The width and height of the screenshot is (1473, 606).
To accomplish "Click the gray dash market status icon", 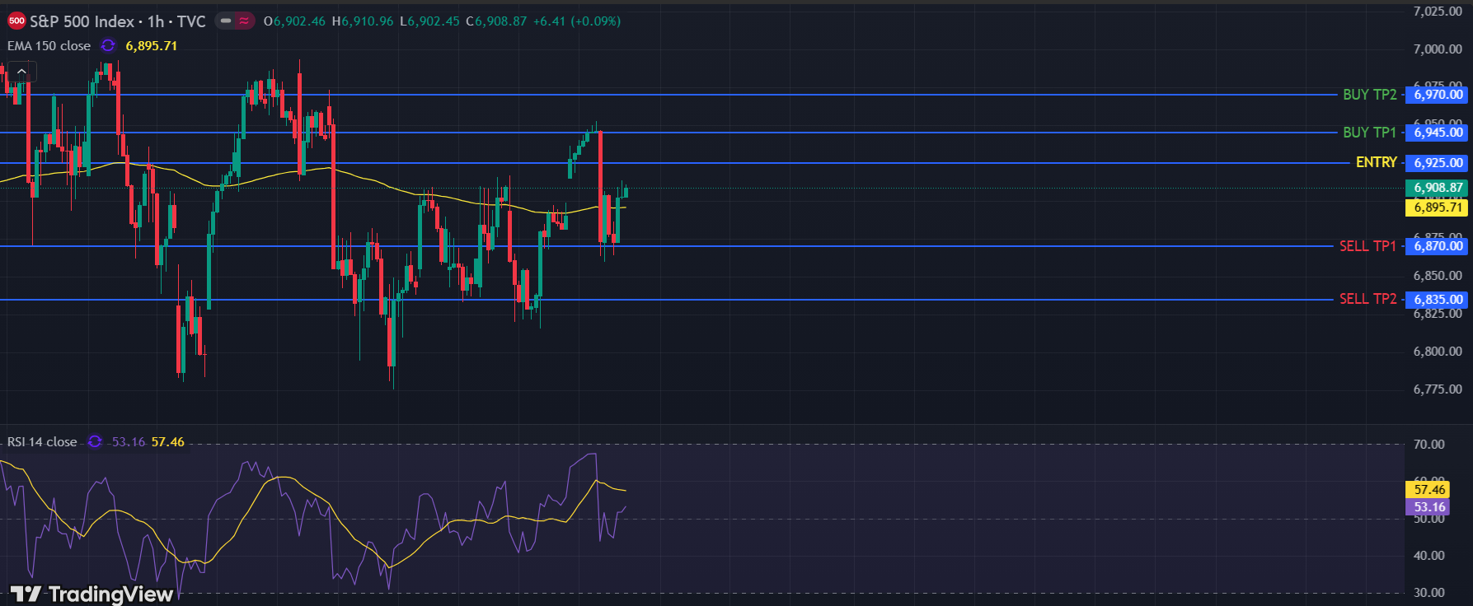I will coord(226,21).
